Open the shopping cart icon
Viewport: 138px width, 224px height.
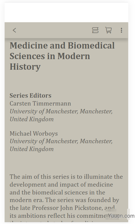pyautogui.click(x=108, y=30)
